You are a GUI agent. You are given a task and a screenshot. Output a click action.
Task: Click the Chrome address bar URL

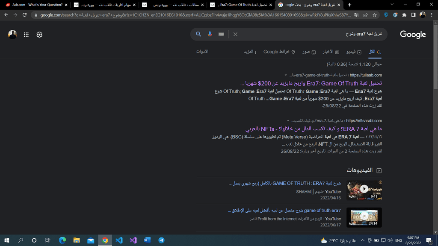click(x=195, y=15)
